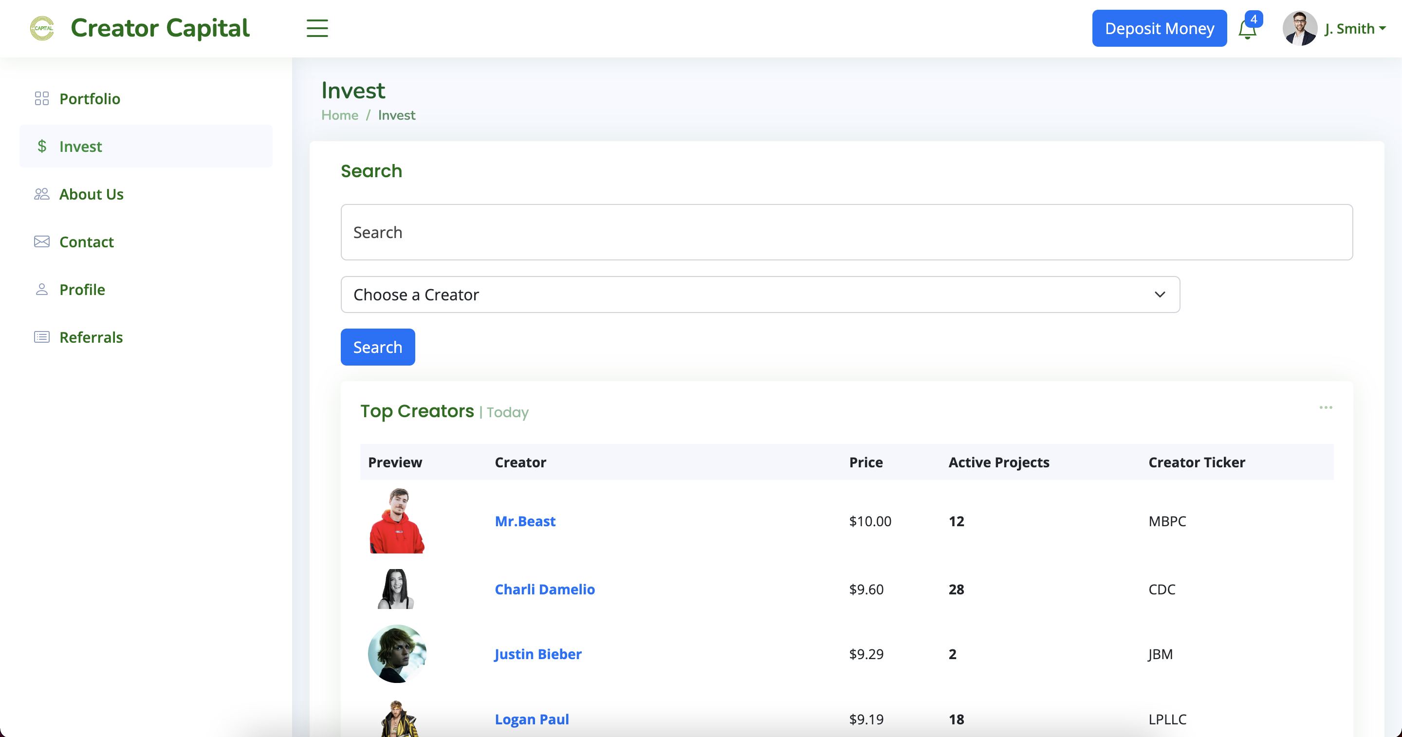Click the Contact envelope icon

coord(42,241)
